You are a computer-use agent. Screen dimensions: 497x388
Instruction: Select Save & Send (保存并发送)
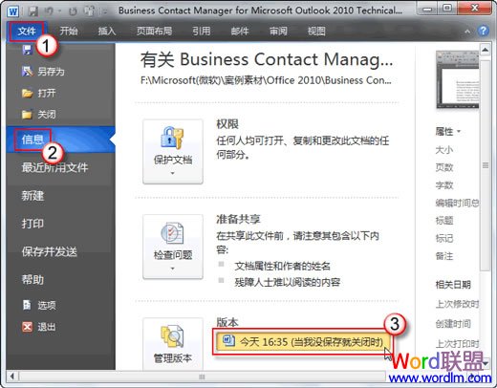click(x=50, y=251)
